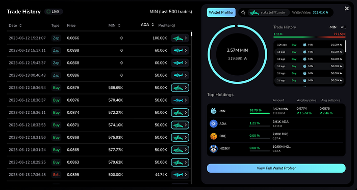This screenshot has width=357, height=190.
Task: Favorite this wallet with the star icon
Action: coord(243,13)
